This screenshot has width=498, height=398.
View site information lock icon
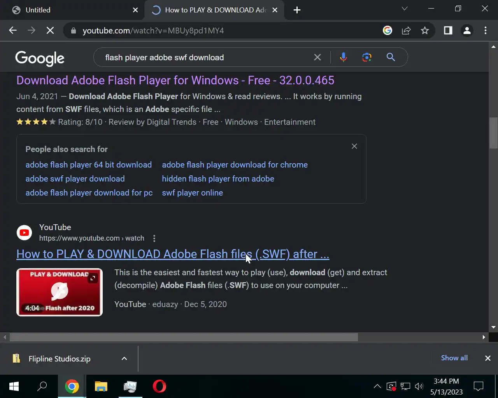[x=73, y=30]
